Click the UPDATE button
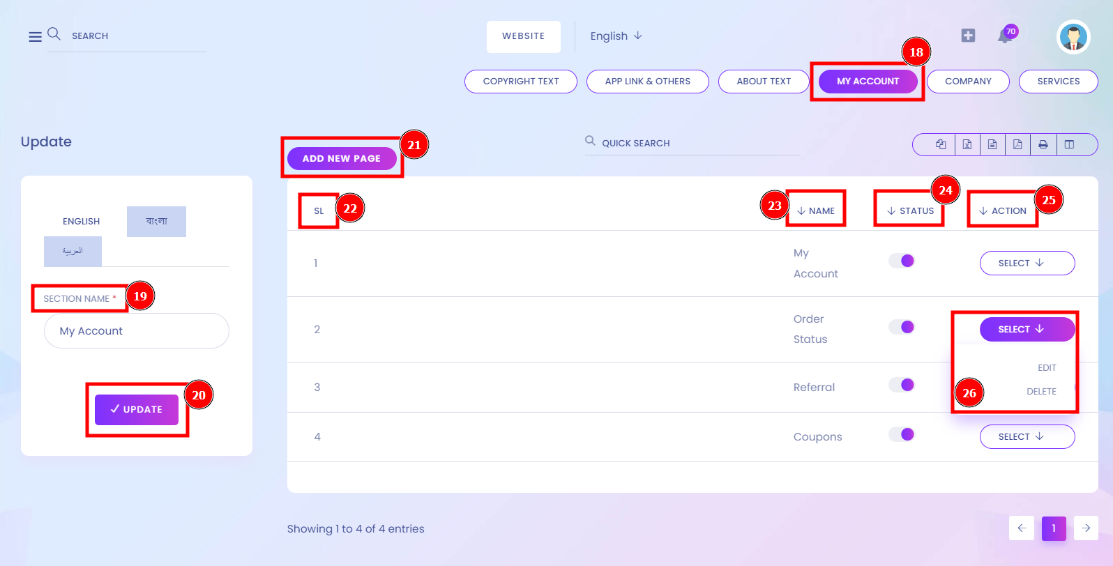Viewport: 1113px width, 566px height. pos(137,410)
